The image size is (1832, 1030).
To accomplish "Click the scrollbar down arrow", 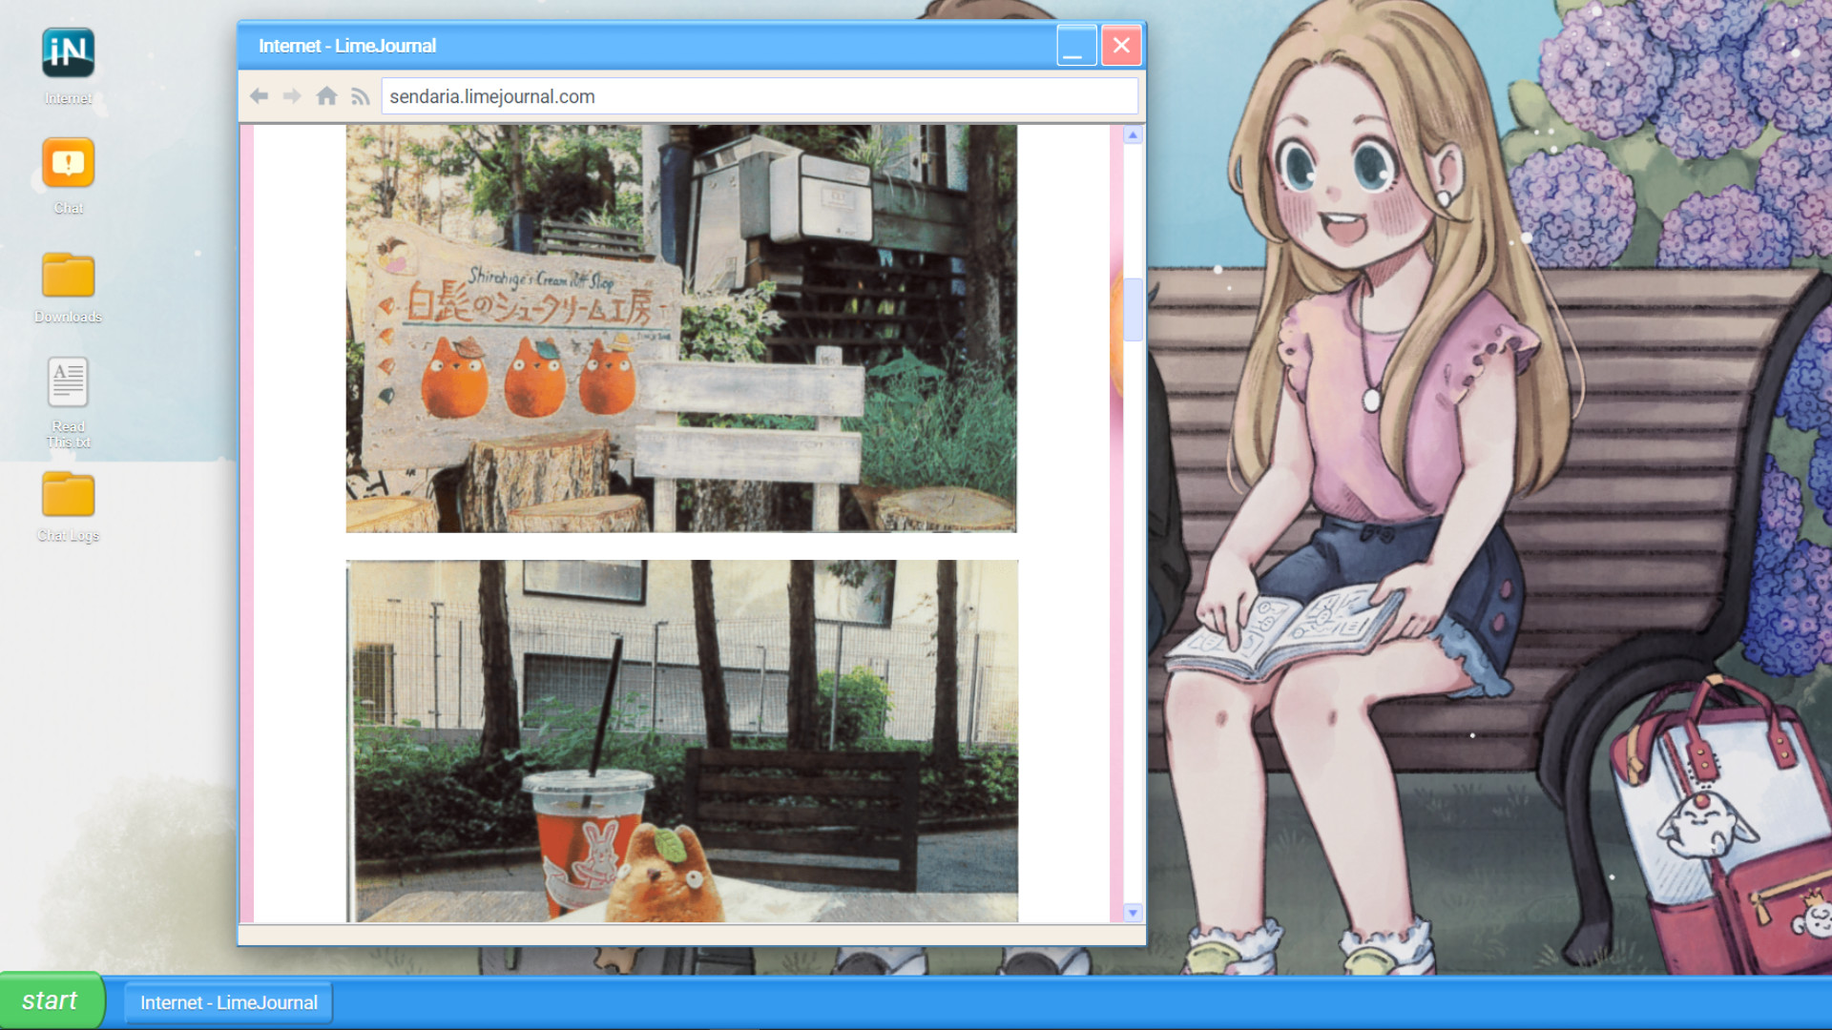I will (1134, 912).
